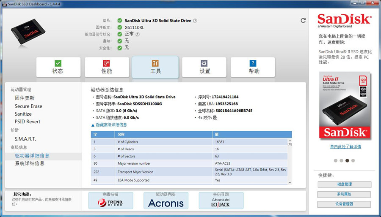Open Trend Micro virus scan
This screenshot has width=381, height=217.
click(110, 201)
